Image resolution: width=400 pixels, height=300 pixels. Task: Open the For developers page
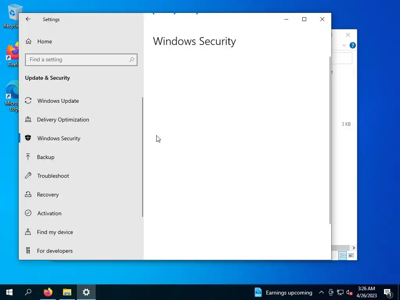pos(81,250)
